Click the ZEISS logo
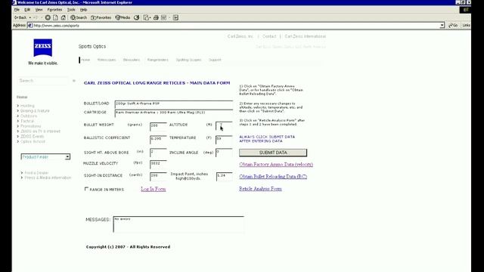This screenshot has width=484, height=272. point(43,48)
